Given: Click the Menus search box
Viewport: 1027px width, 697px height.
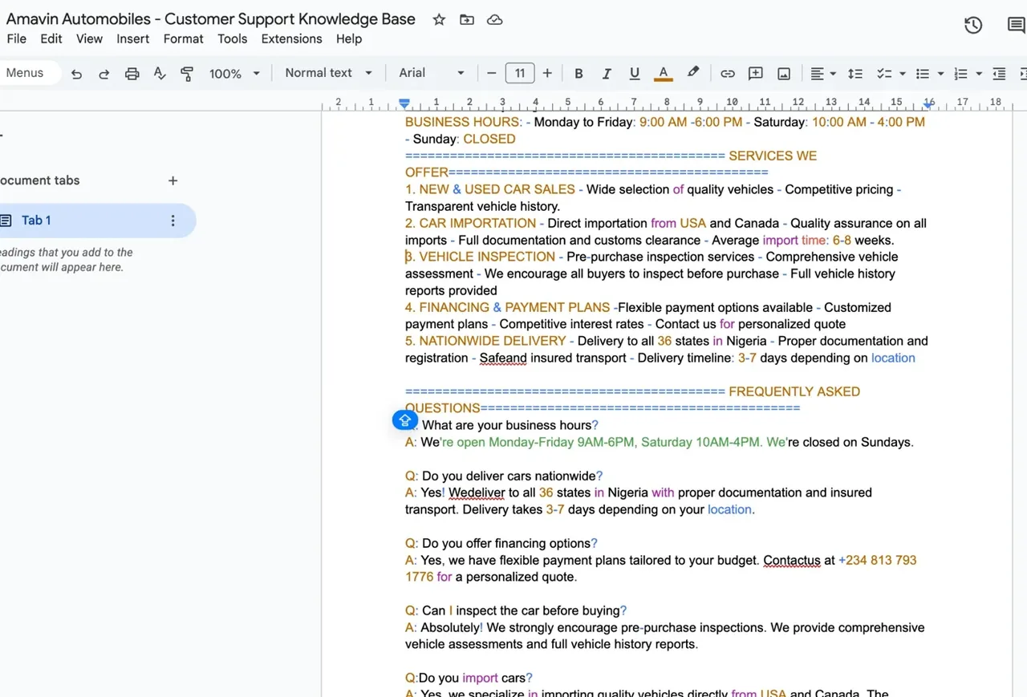Looking at the screenshot, I should pos(29,73).
